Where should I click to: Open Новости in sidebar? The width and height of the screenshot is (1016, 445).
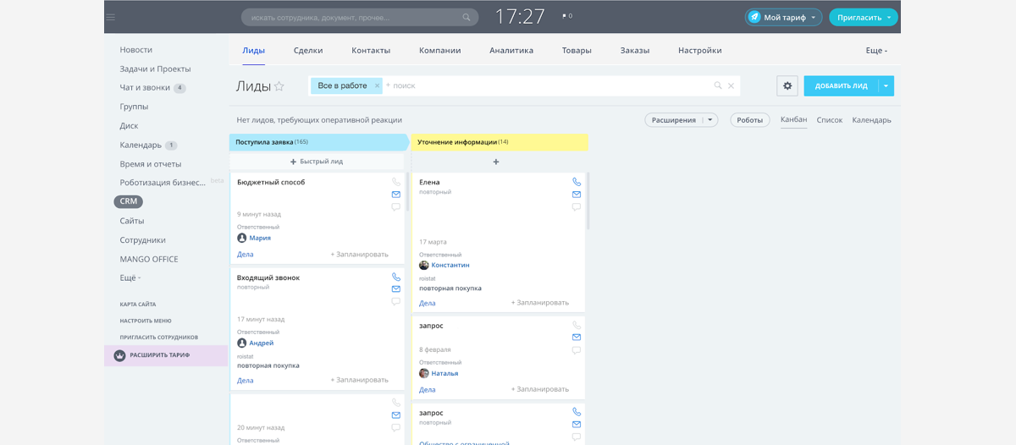[136, 50]
